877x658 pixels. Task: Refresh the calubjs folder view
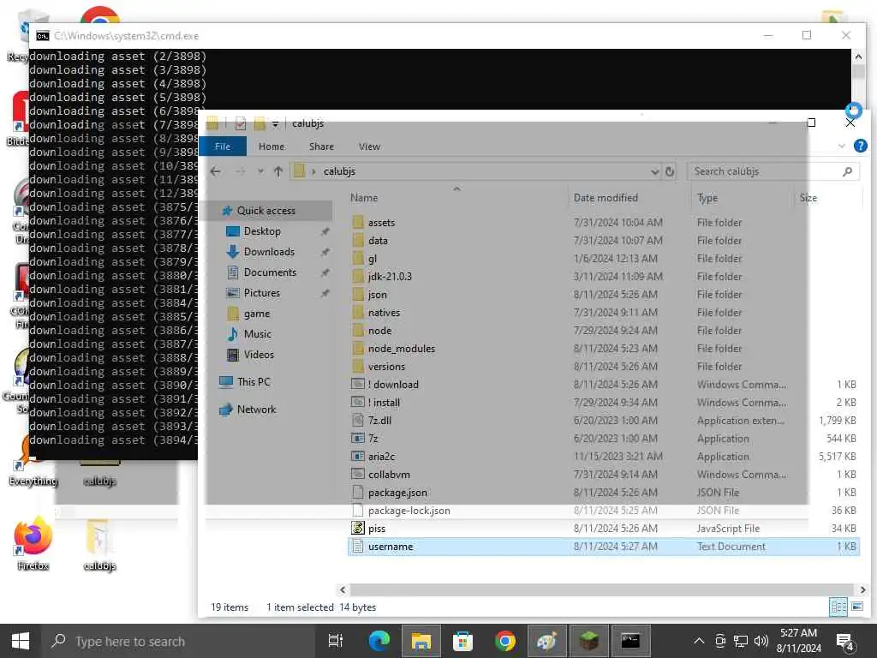(x=670, y=171)
